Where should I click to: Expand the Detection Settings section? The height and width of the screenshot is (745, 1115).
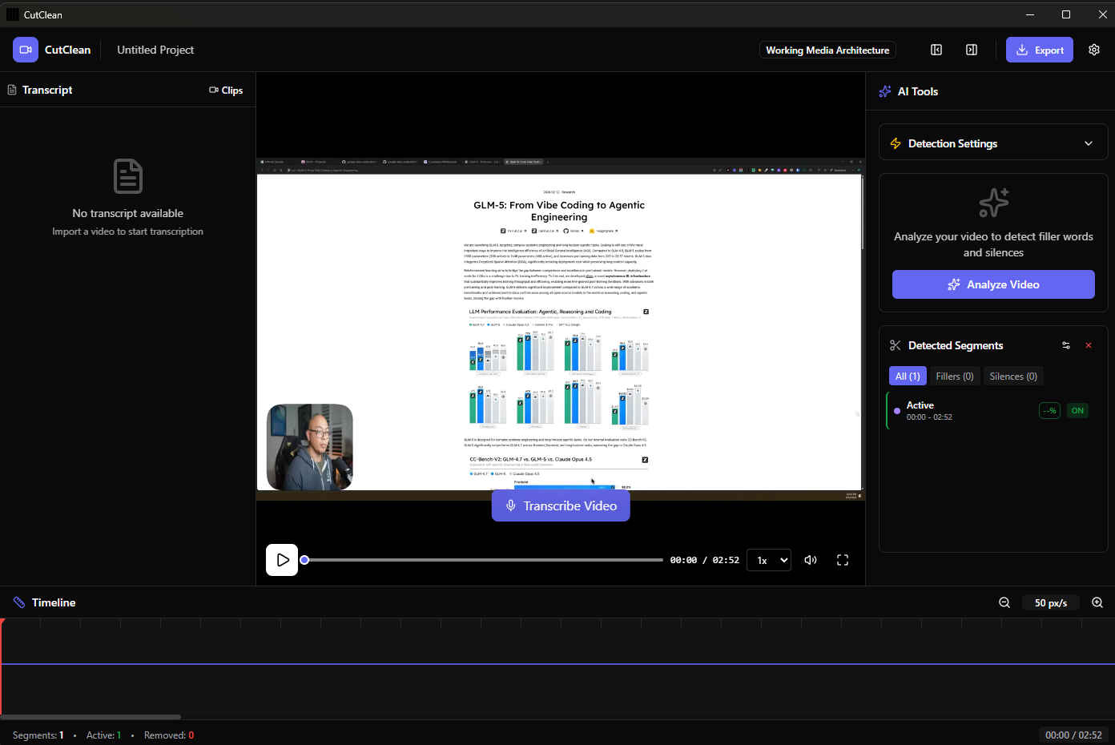click(1089, 143)
